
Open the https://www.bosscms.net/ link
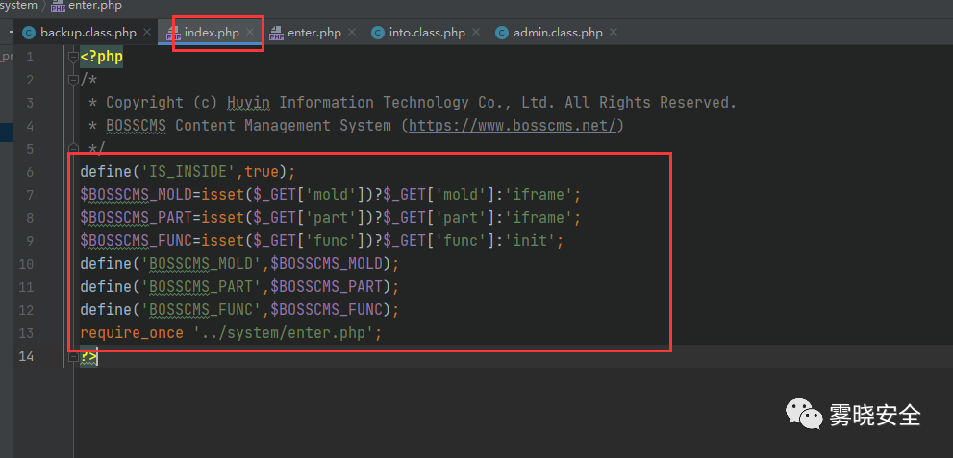coord(514,126)
